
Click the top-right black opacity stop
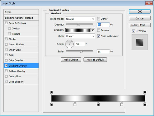pos(145,93)
